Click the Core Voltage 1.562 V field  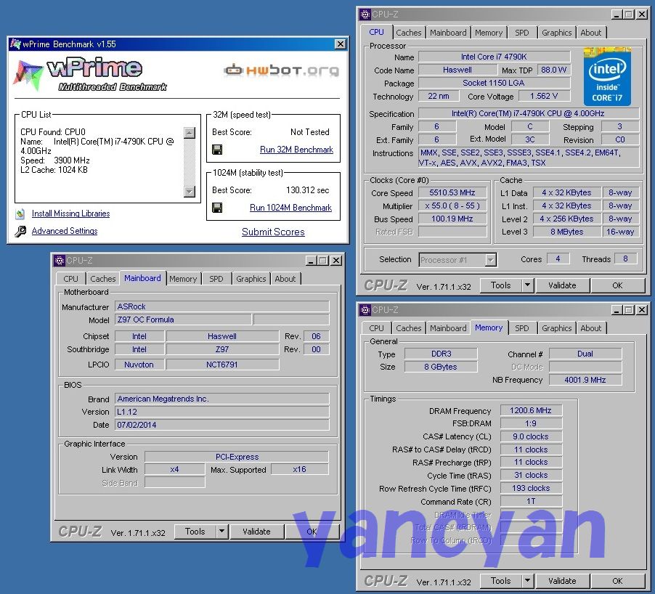coord(544,96)
